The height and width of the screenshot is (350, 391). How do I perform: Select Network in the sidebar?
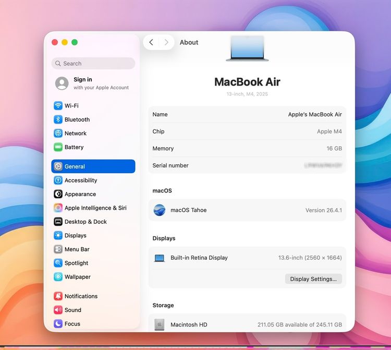[x=93, y=133]
